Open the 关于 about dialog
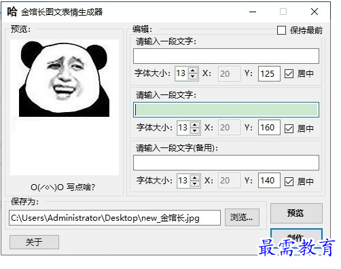341x269 pixels. [x=34, y=242]
